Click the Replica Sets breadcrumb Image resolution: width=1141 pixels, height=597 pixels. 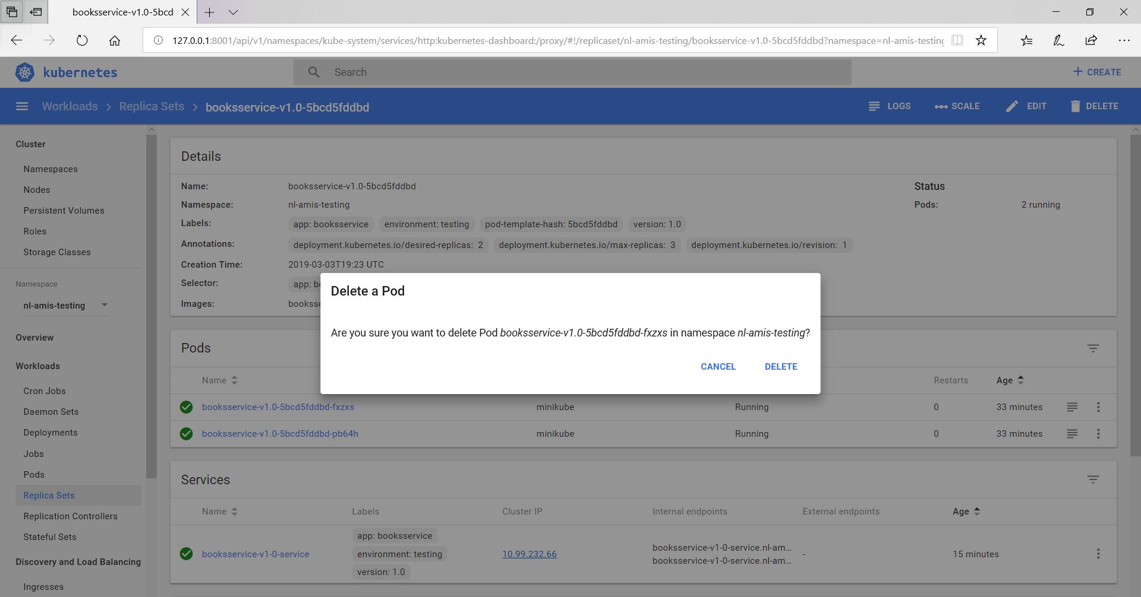[152, 107]
